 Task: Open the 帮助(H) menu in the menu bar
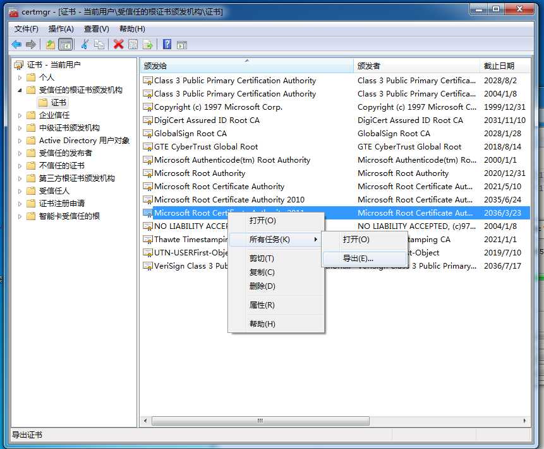[132, 29]
